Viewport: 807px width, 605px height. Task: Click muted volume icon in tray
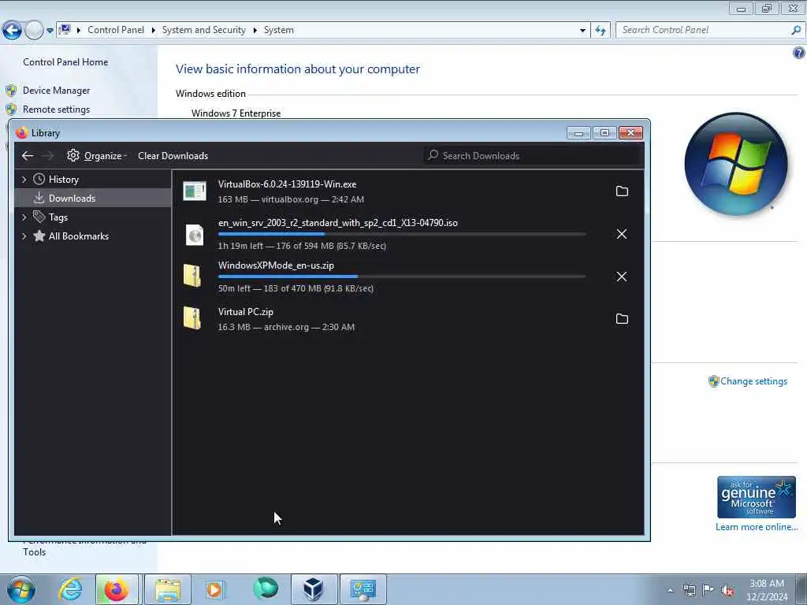[x=727, y=590]
